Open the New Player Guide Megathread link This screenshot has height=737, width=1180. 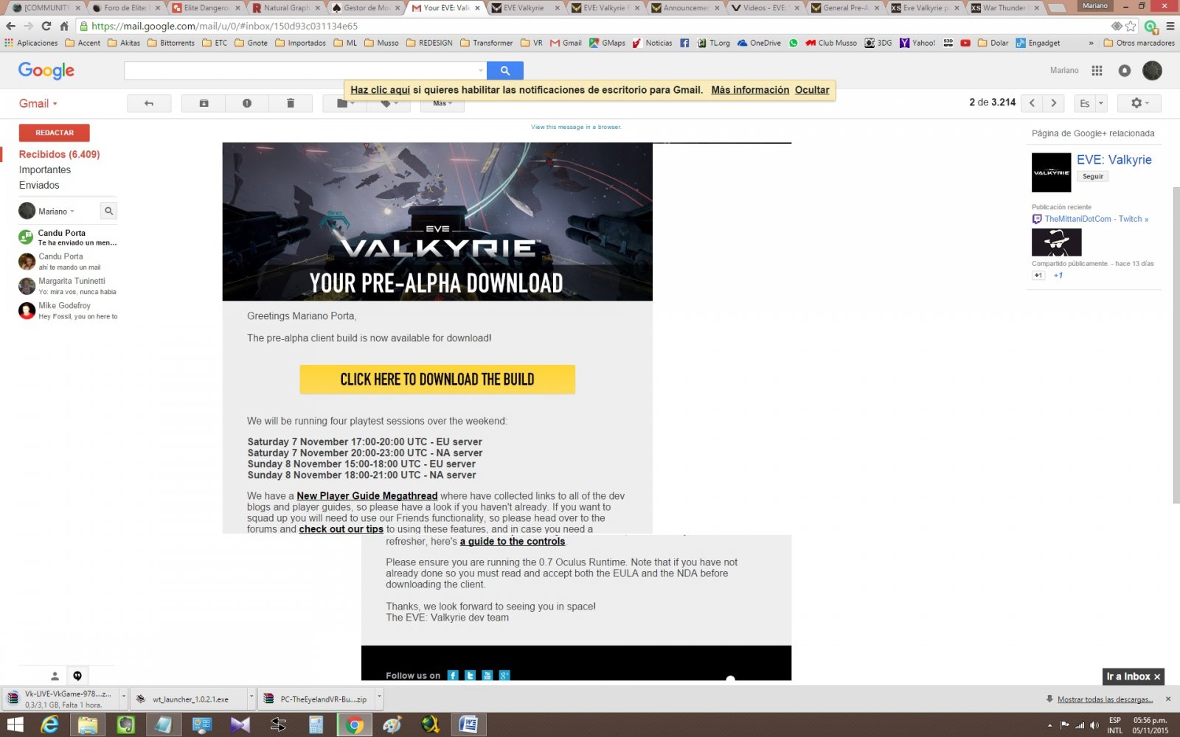tap(367, 496)
